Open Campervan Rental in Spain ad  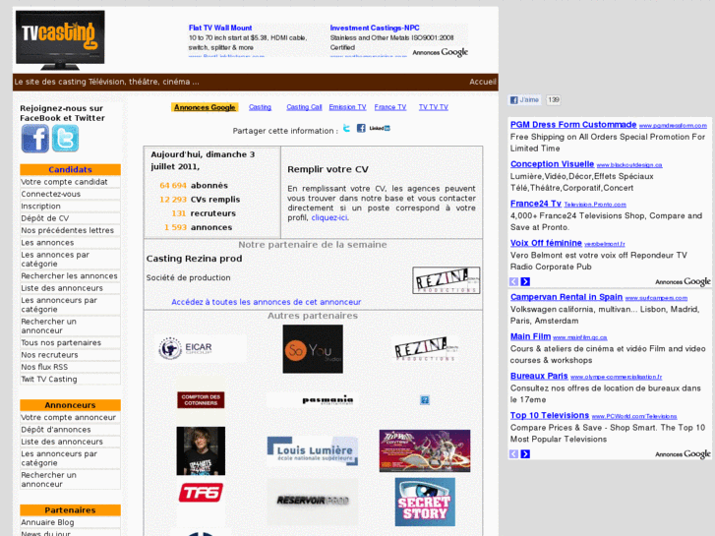(x=566, y=297)
